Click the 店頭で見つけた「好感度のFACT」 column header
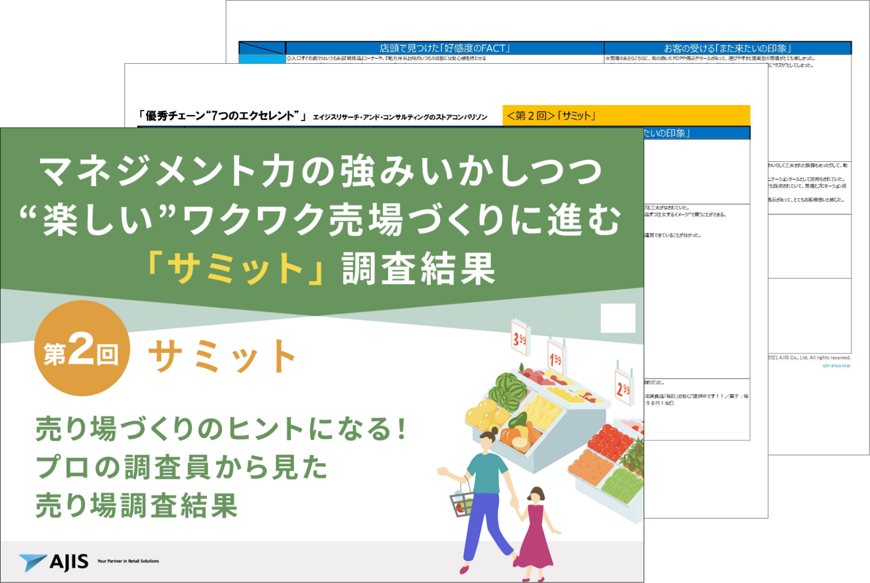Viewport: 870px width, 583px height. coord(445,48)
